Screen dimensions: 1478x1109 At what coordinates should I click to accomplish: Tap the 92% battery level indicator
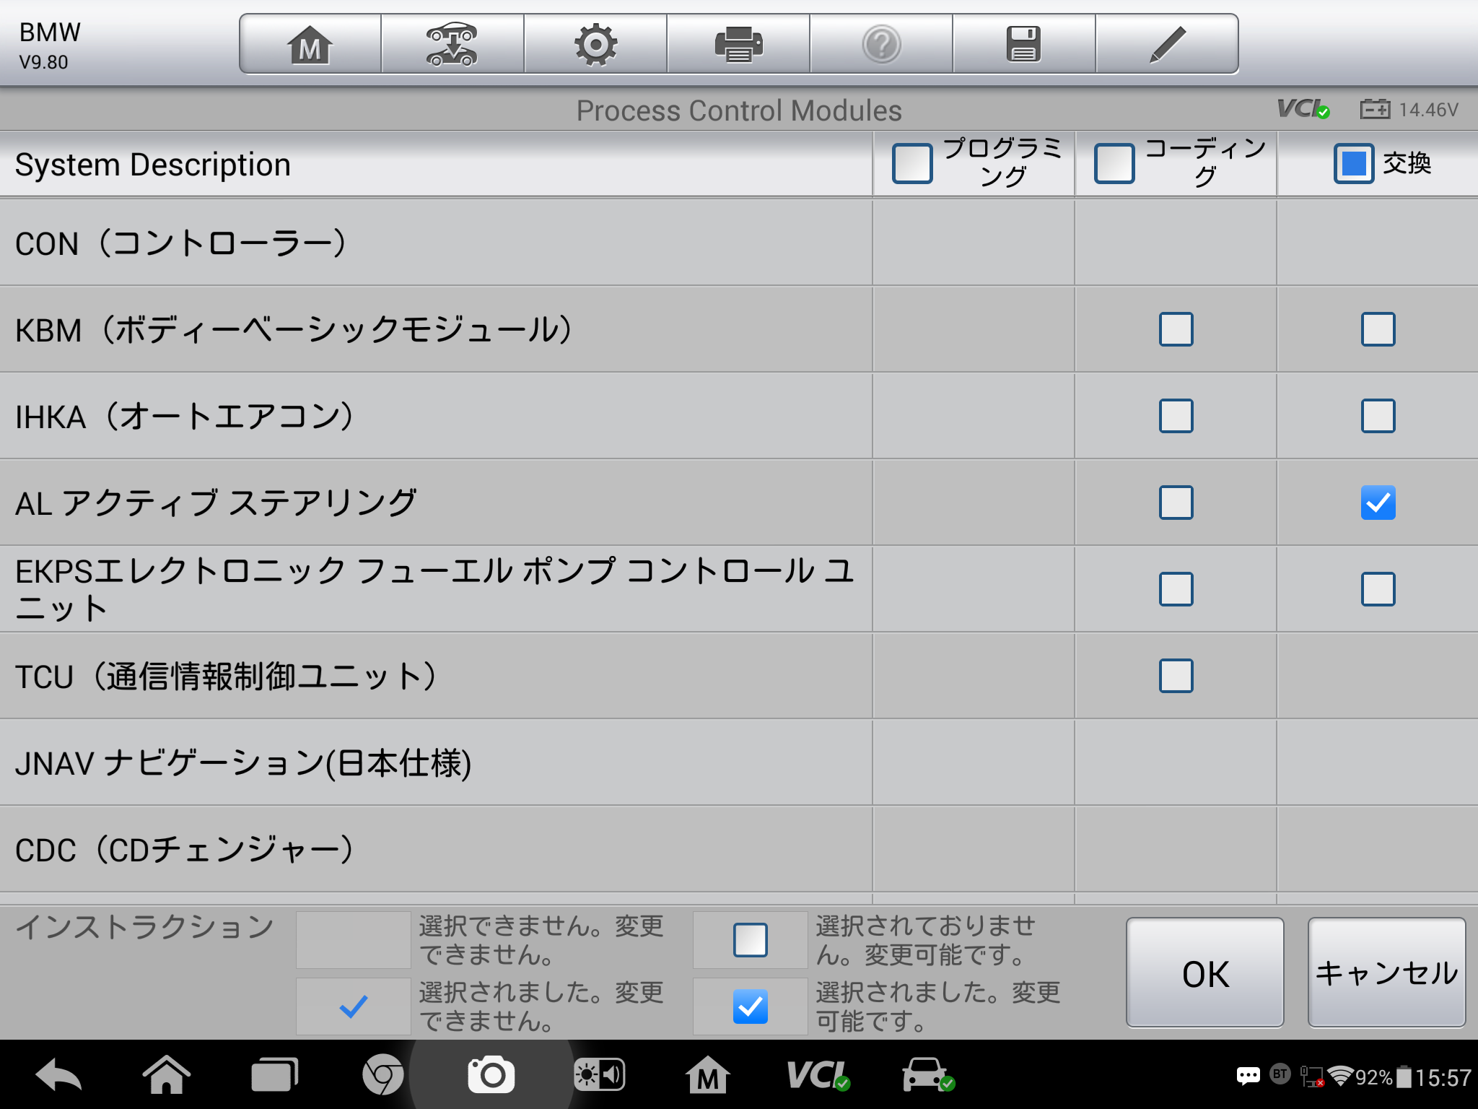(x=1374, y=1077)
